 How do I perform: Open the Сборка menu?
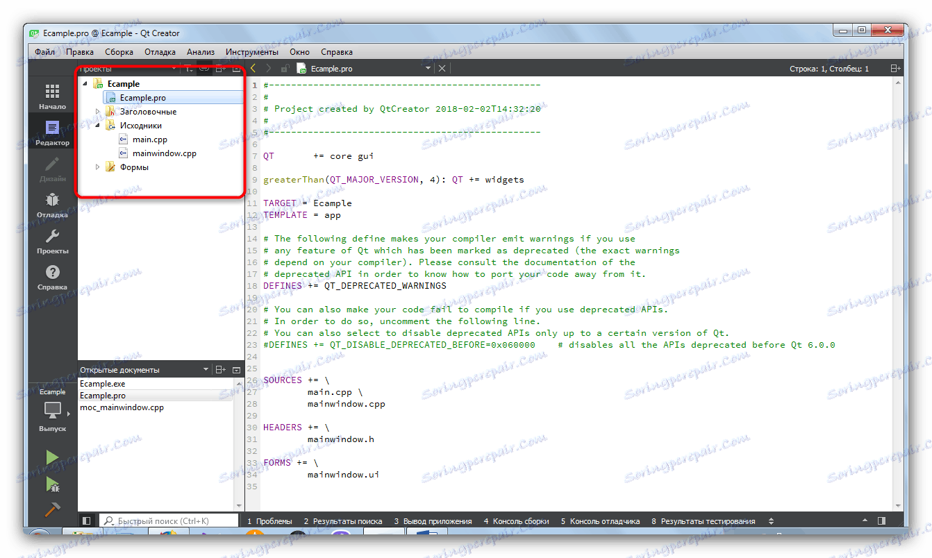[119, 52]
